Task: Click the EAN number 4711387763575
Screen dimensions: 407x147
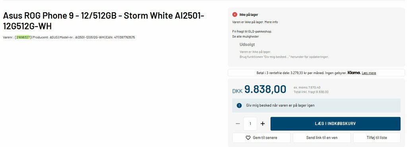Action: 124,37
